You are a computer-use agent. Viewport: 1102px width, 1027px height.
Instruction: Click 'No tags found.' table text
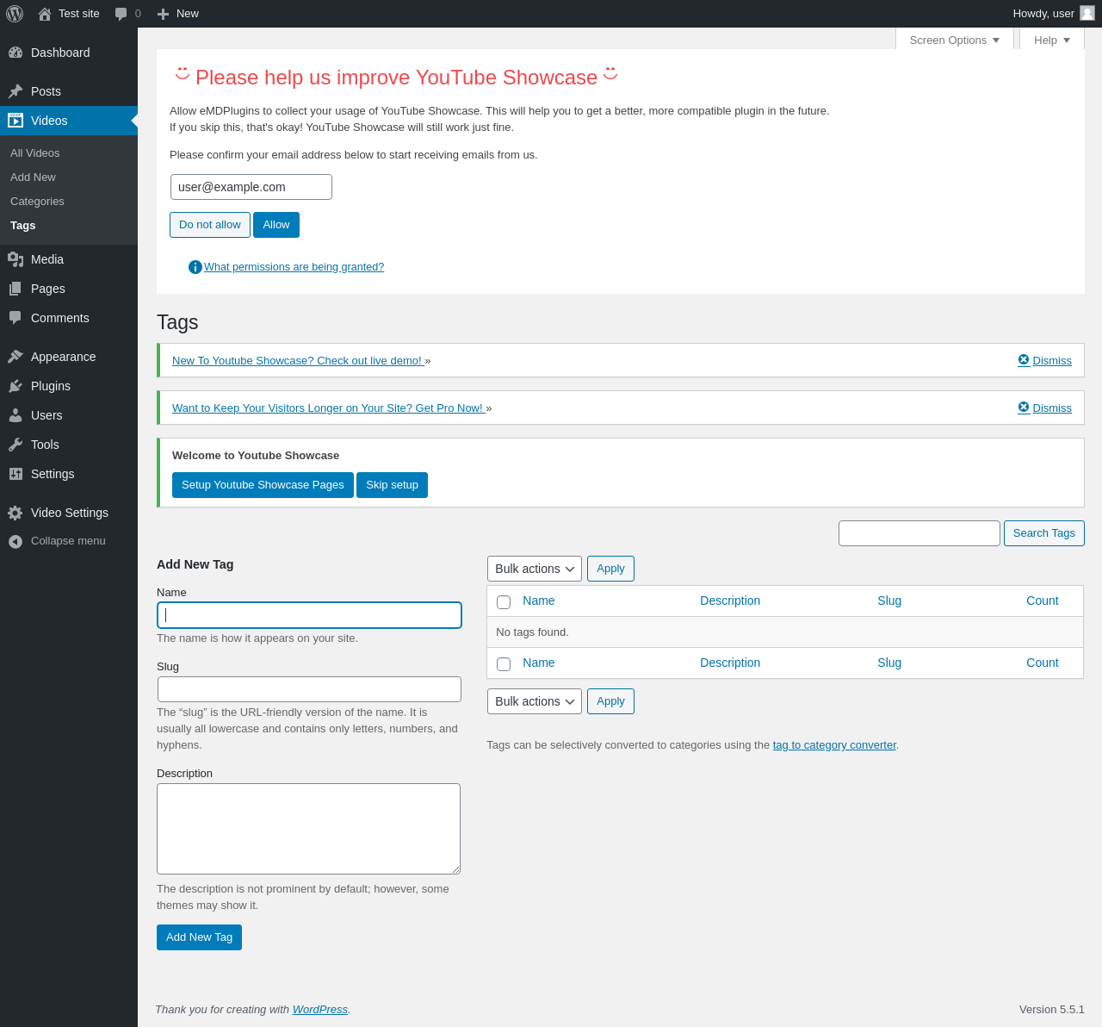(532, 632)
